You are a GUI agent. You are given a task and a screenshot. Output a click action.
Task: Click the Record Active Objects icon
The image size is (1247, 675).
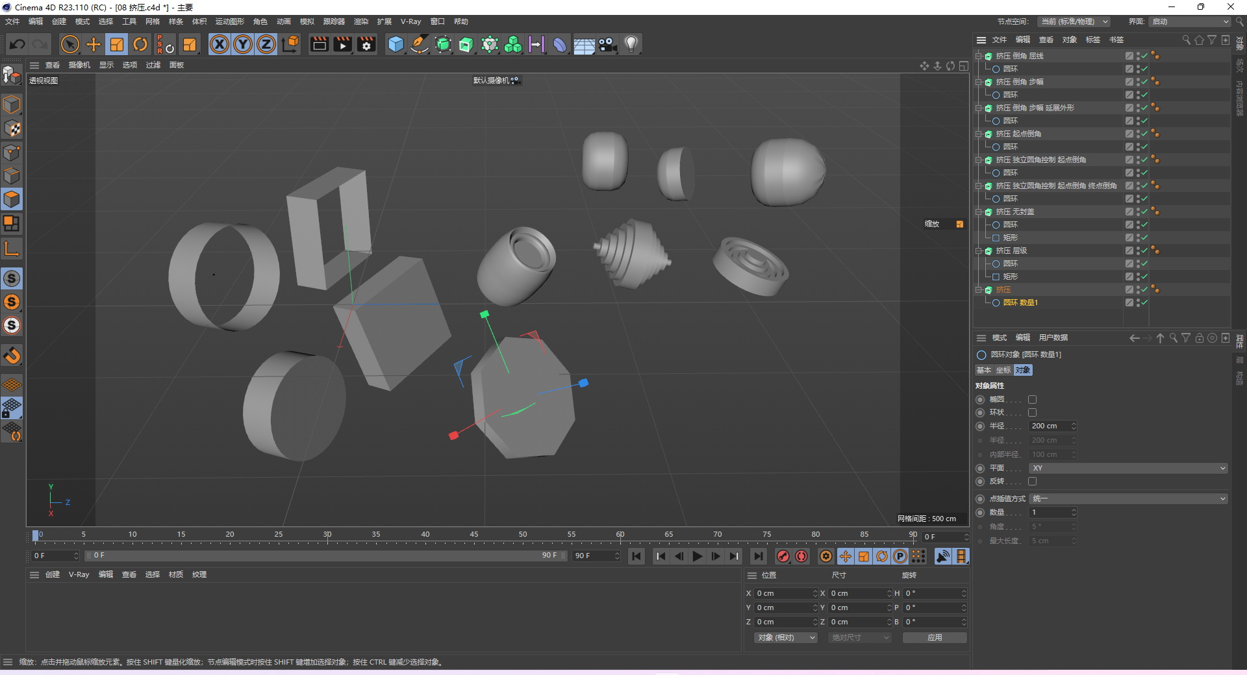pos(783,556)
